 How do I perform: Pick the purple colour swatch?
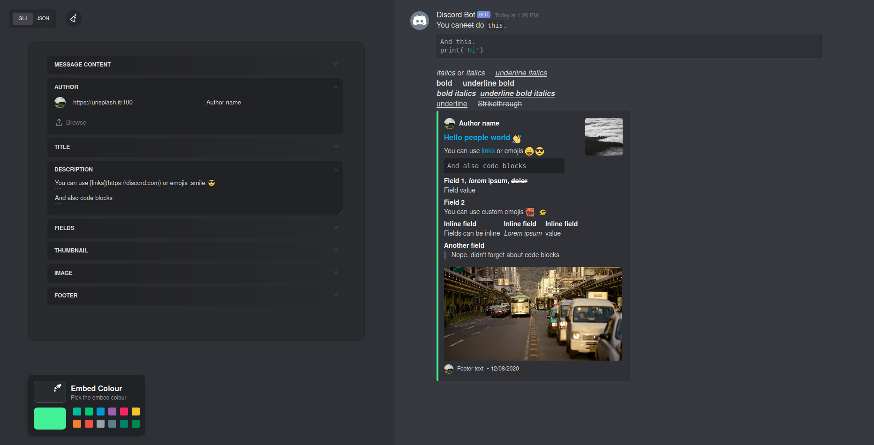tap(112, 412)
